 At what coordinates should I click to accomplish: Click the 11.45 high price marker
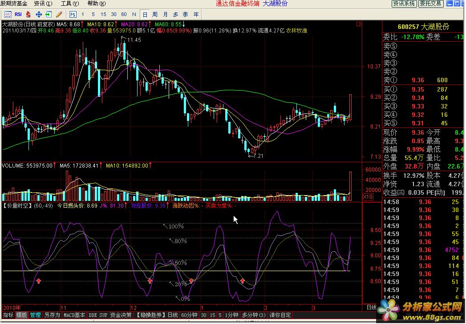click(134, 40)
